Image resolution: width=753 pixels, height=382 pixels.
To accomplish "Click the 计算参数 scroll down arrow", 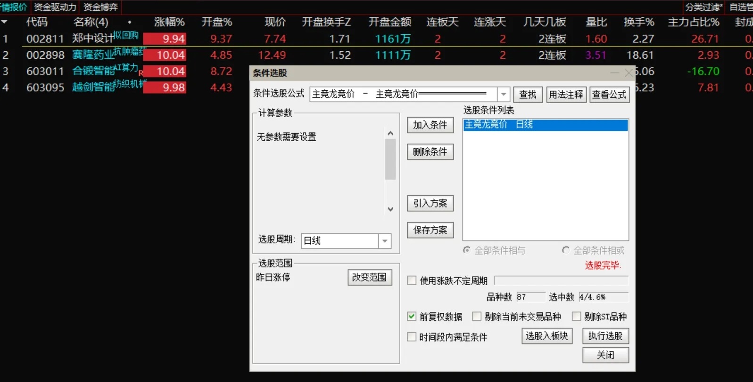I will (390, 209).
